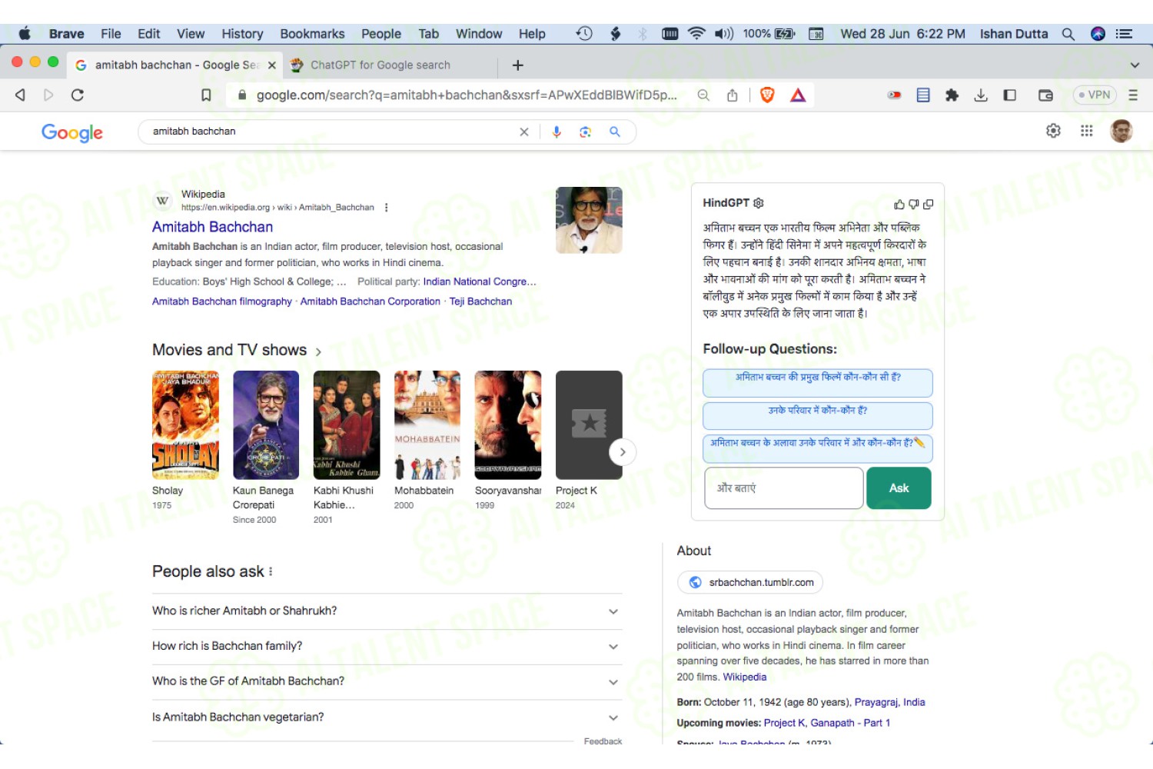
Task: Click the Google search input field
Action: pos(331,131)
